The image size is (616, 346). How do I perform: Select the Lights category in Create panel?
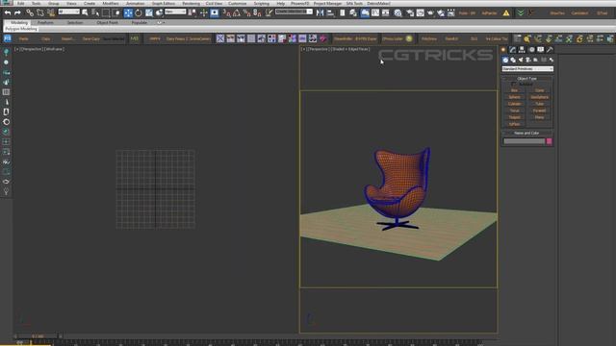521,60
